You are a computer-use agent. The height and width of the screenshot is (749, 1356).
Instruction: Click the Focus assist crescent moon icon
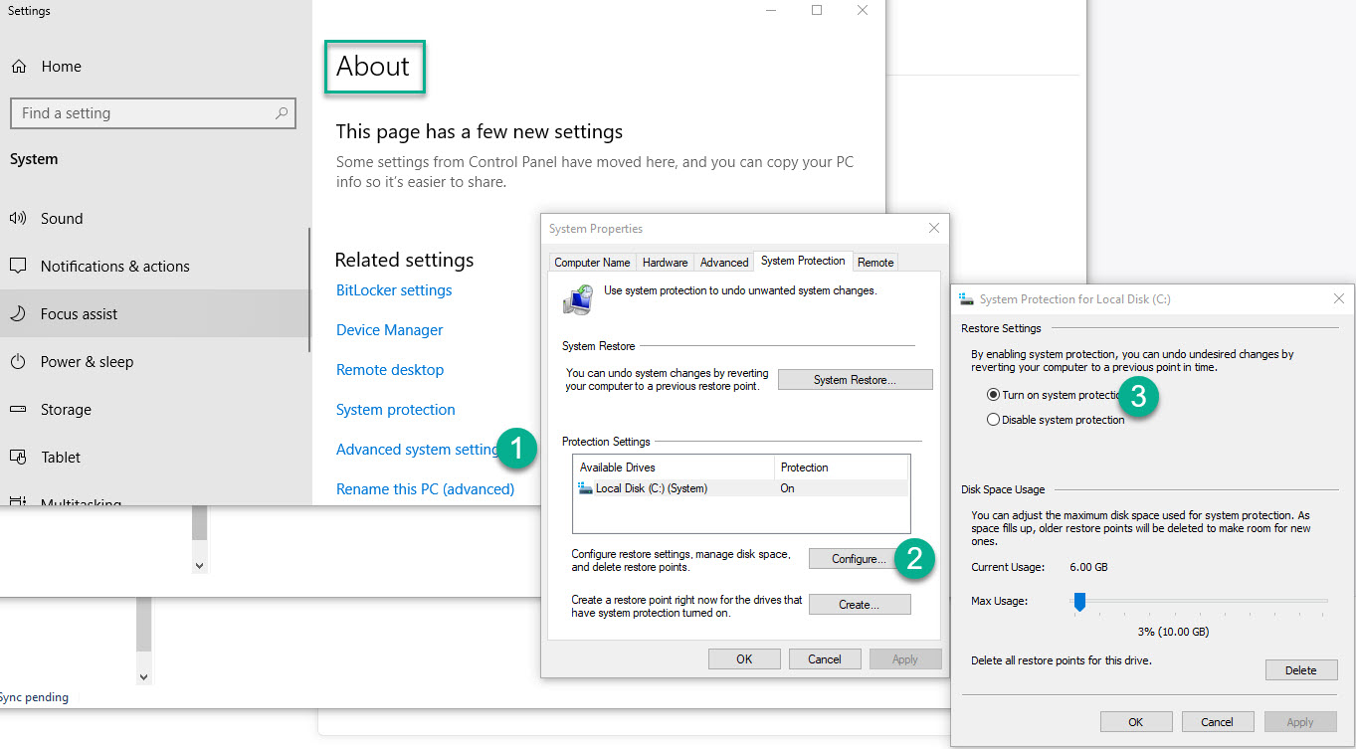pyautogui.click(x=18, y=313)
